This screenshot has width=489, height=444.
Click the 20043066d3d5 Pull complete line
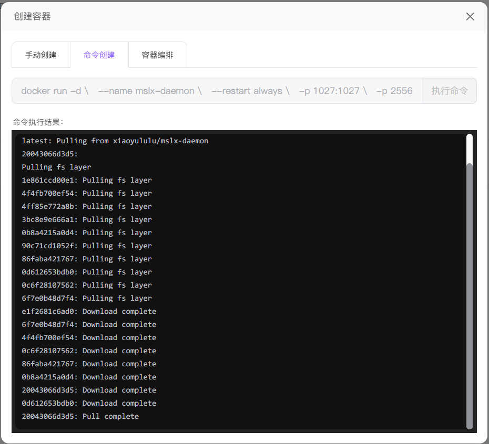pos(80,416)
